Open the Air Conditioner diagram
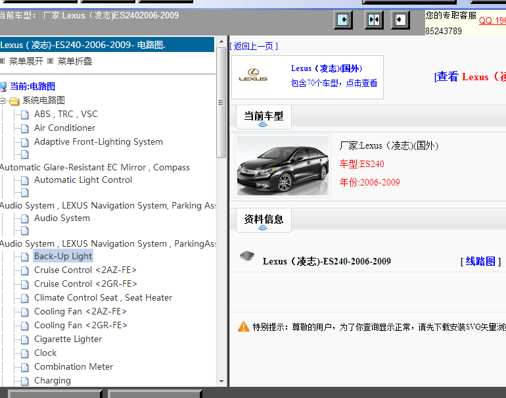 tap(64, 128)
